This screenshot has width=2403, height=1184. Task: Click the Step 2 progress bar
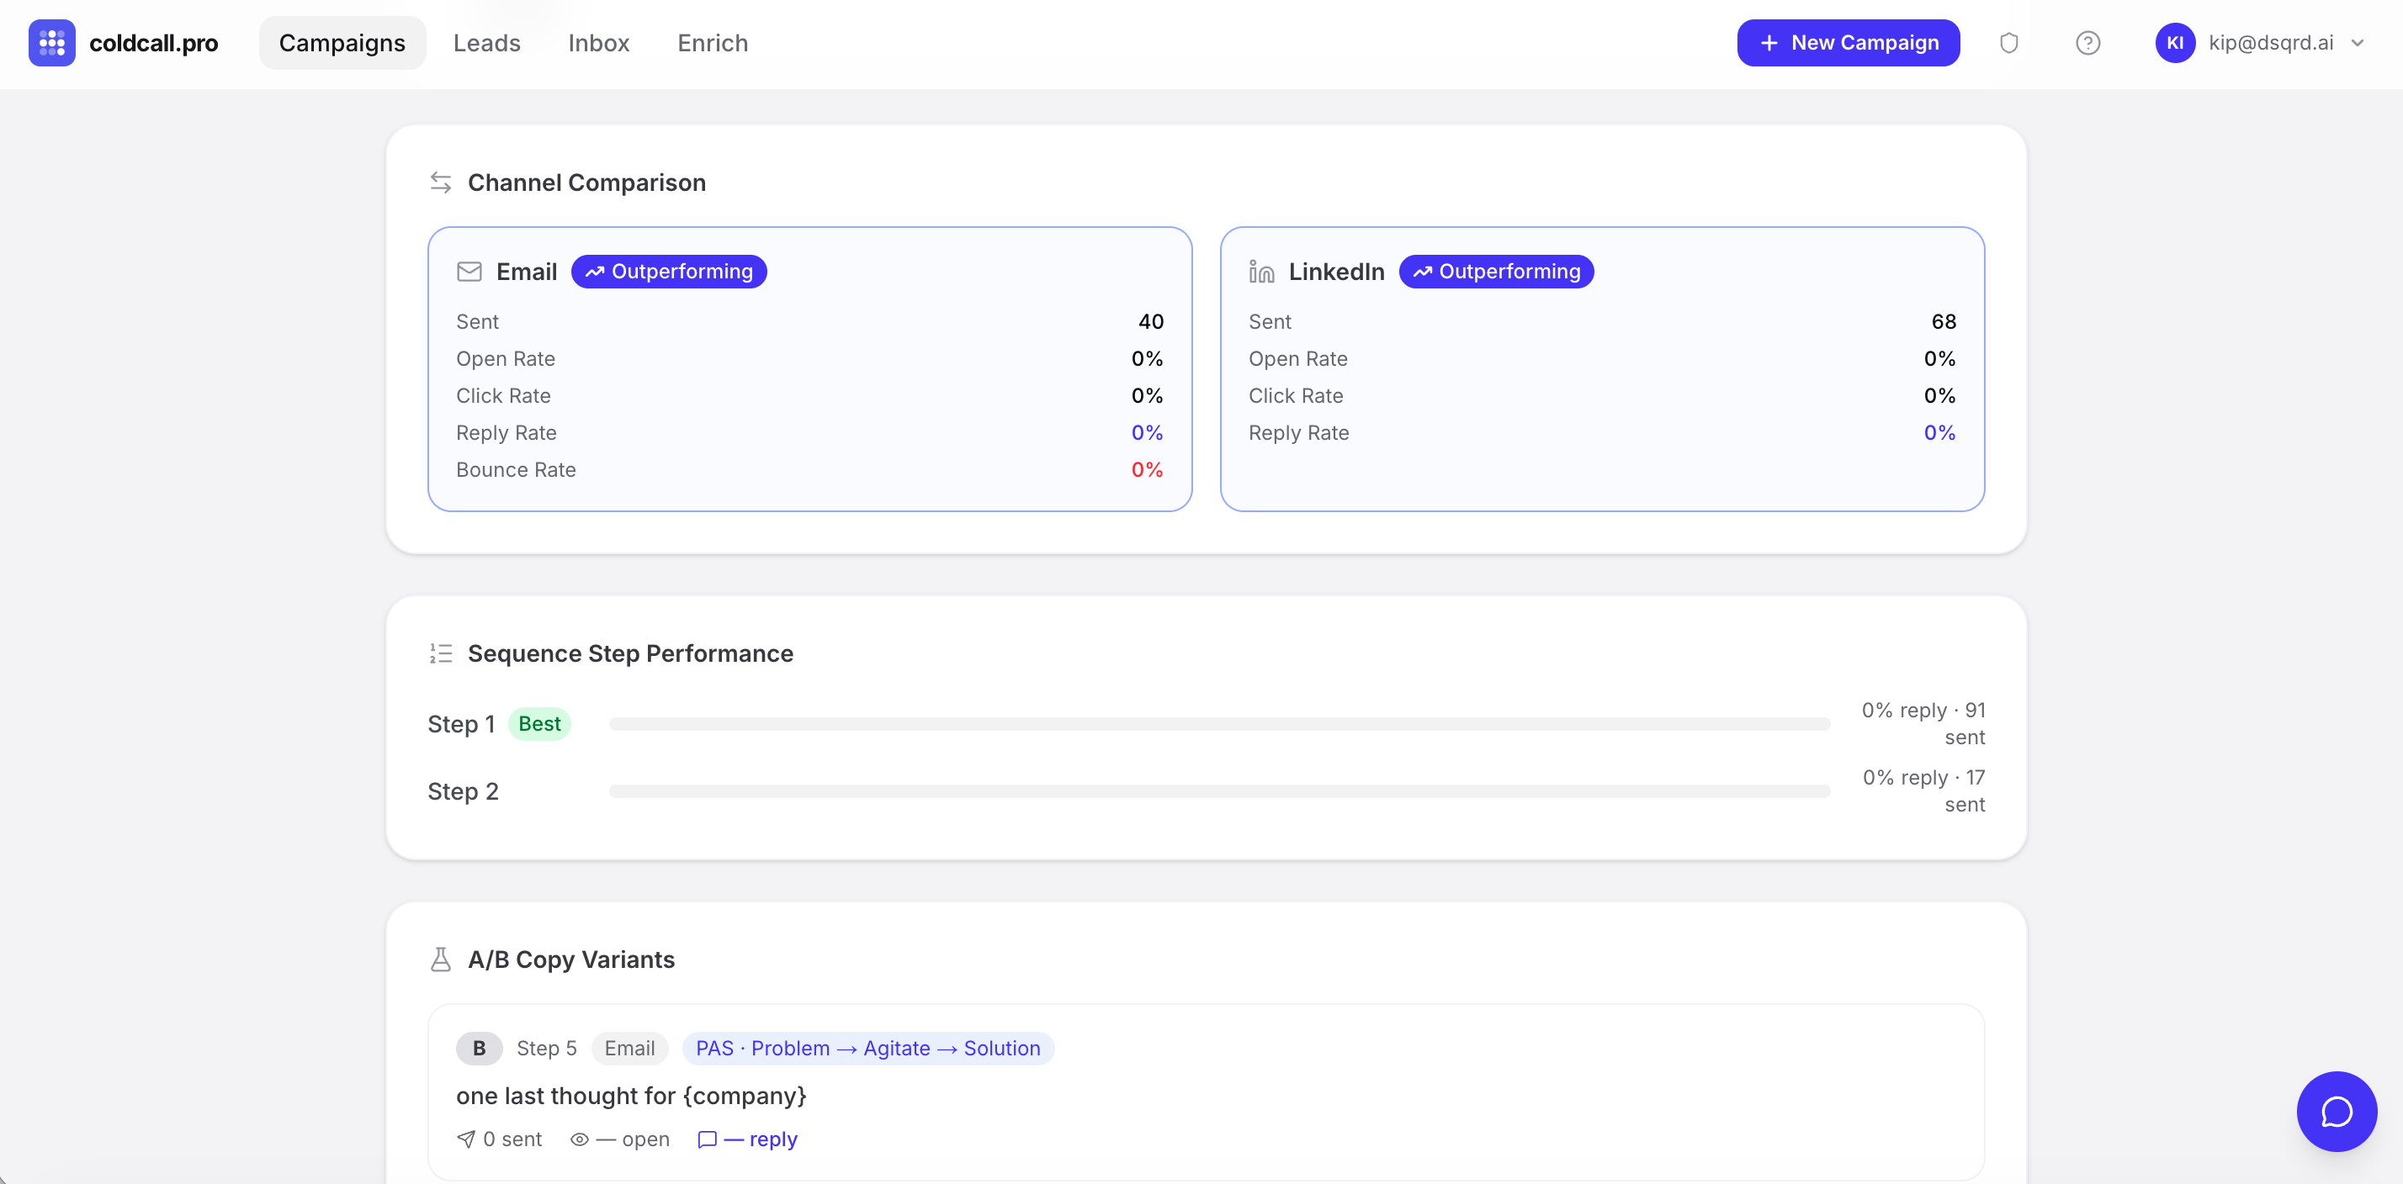pyautogui.click(x=1218, y=791)
